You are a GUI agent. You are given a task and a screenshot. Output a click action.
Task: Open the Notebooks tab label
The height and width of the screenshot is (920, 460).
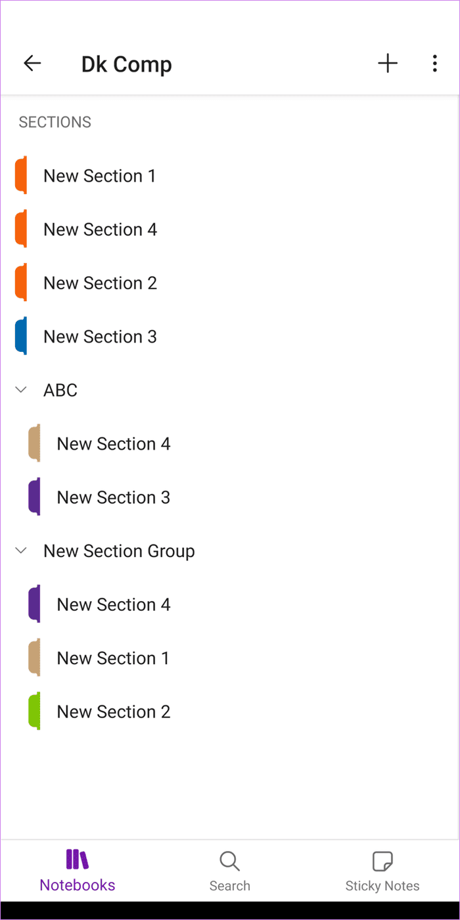tap(78, 885)
